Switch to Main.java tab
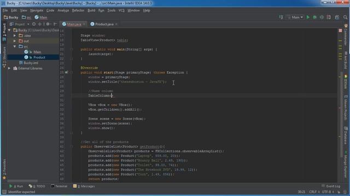The width and height of the screenshot is (350, 196). click(x=74, y=24)
